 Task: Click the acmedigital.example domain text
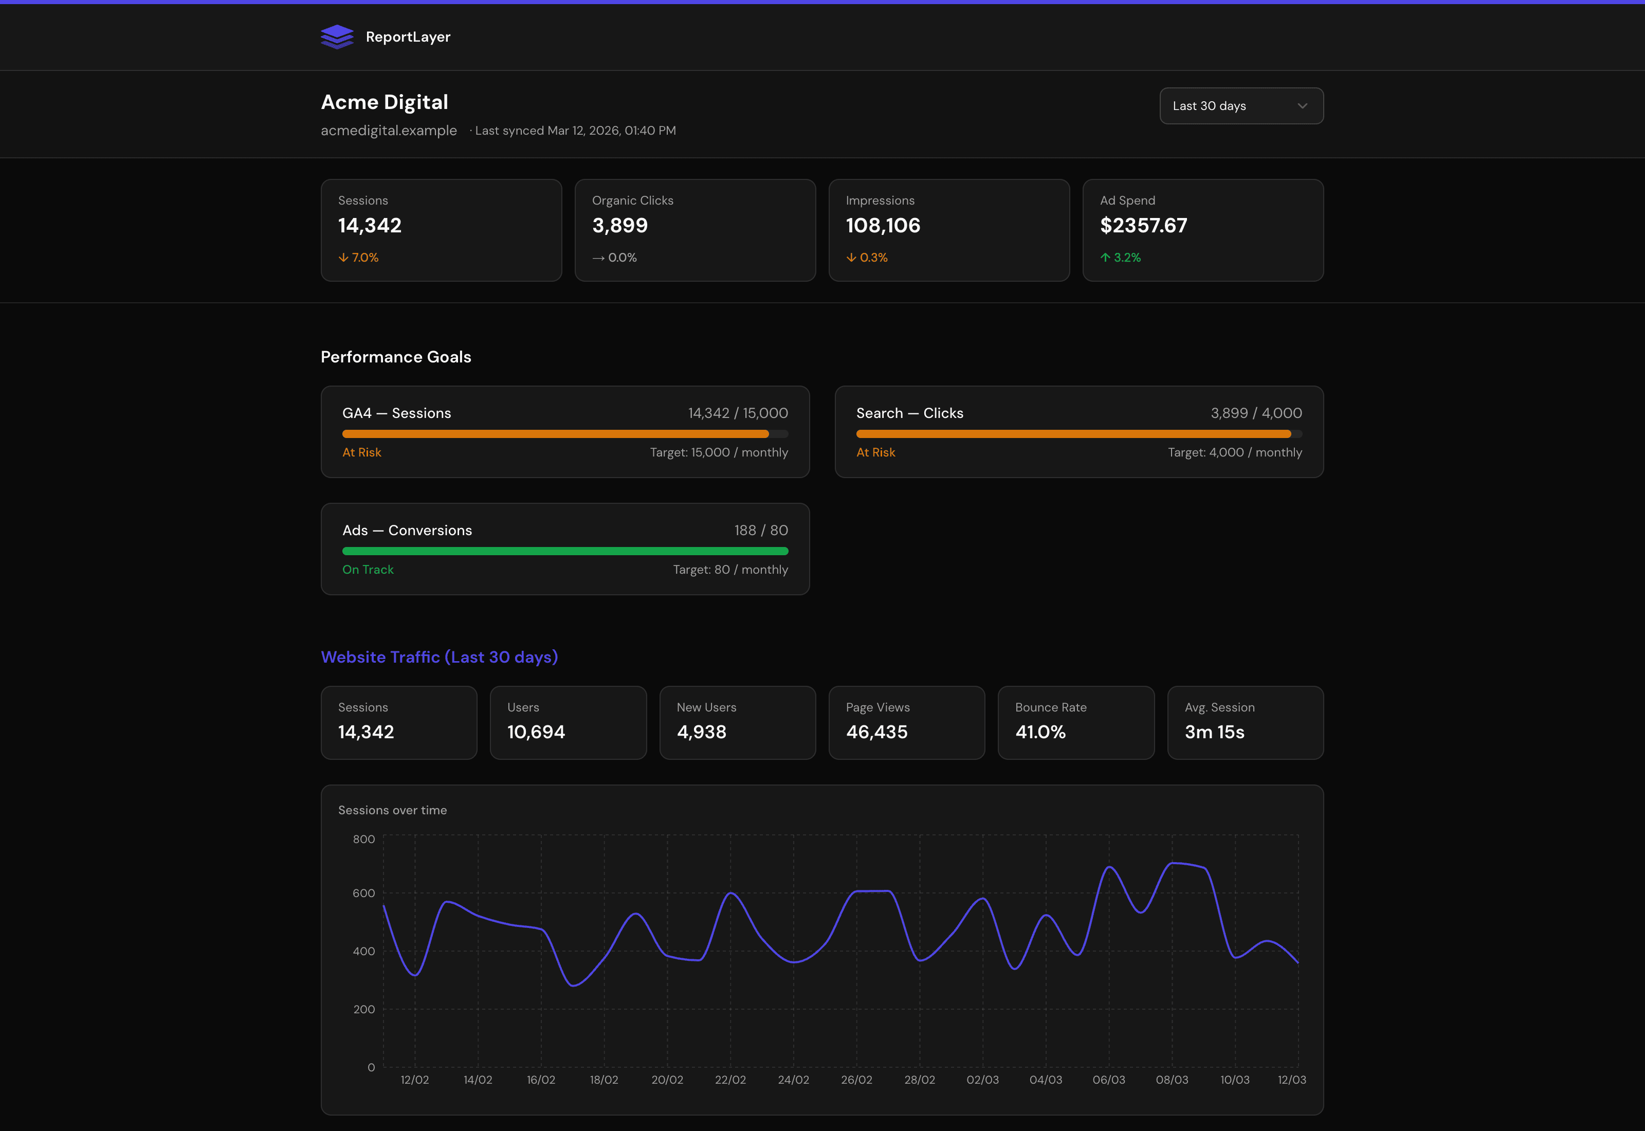point(389,131)
